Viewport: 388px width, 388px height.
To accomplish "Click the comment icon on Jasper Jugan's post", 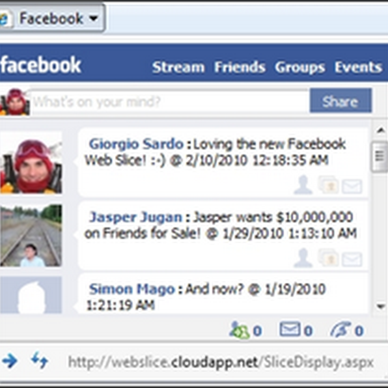I will point(328,258).
